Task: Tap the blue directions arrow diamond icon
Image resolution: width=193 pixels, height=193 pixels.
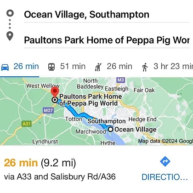Action: [x=165, y=161]
